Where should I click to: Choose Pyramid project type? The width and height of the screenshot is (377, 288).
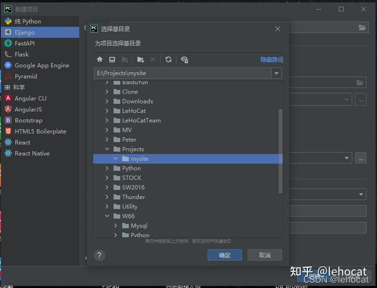pyautogui.click(x=40, y=77)
